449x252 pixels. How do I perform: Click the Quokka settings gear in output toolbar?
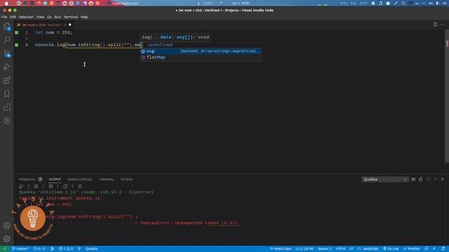coord(36,186)
